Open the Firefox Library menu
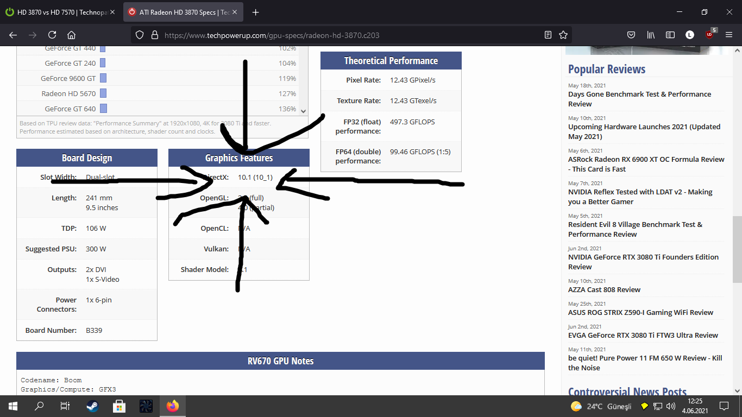This screenshot has height=417, width=742. (x=651, y=35)
